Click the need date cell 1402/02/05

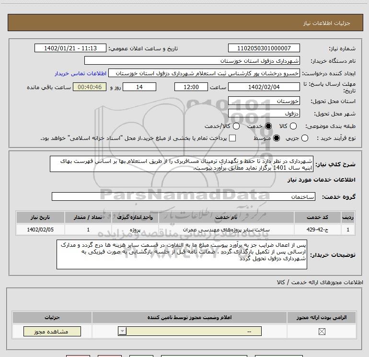(x=40, y=230)
